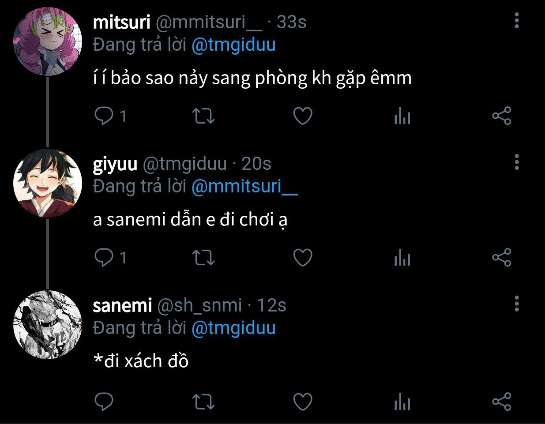This screenshot has width=545, height=424.
Task: Open the @mmitsuri__ mention link
Action: coord(245,187)
